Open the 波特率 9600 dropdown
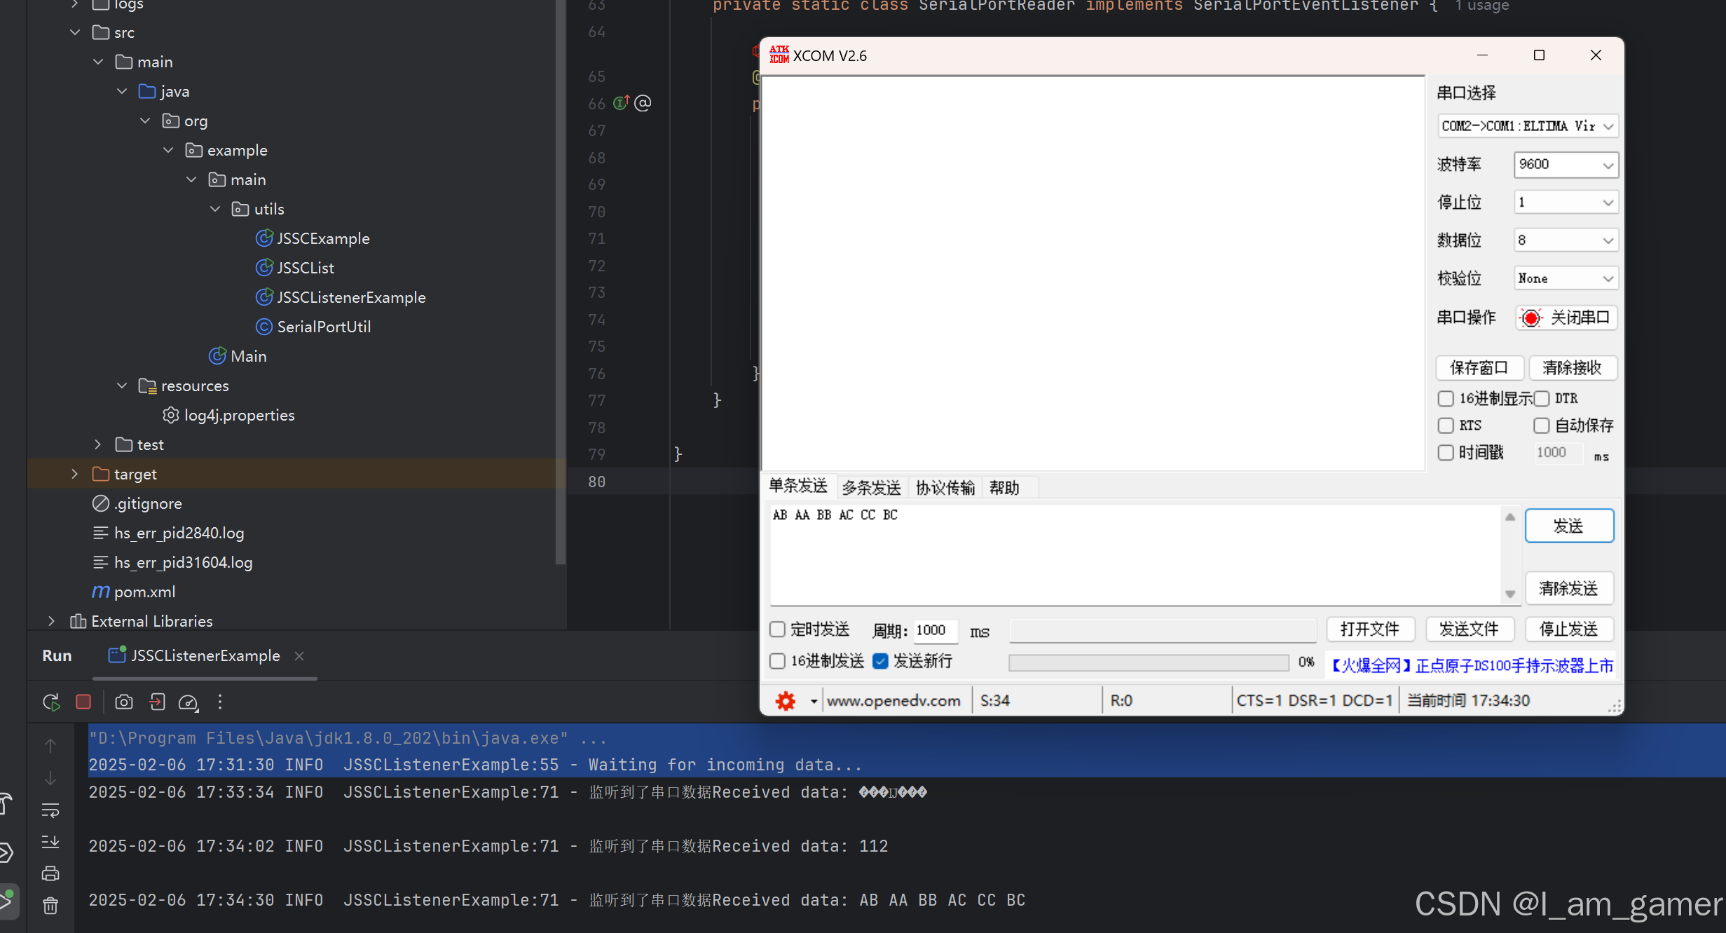This screenshot has height=933, width=1726. 1566,165
